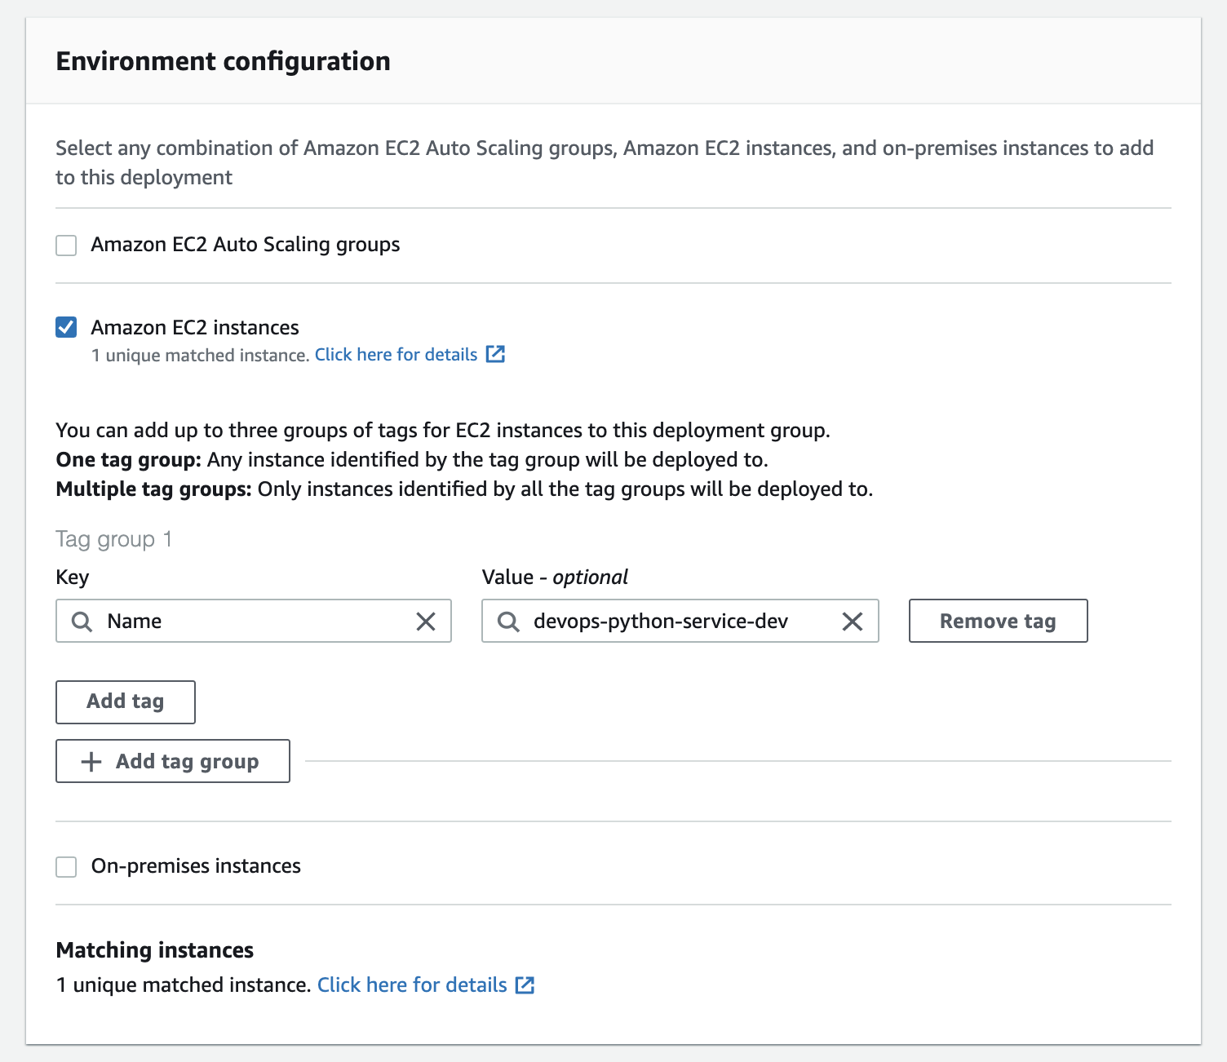This screenshot has height=1062, width=1227.
Task: Open external link icon under EC2 instances
Action: click(495, 354)
